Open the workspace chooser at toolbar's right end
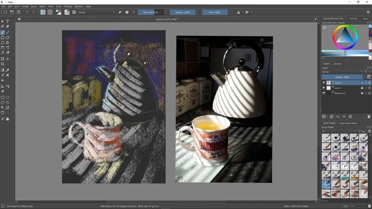Screen dimensions: 372x209 pos(369,12)
